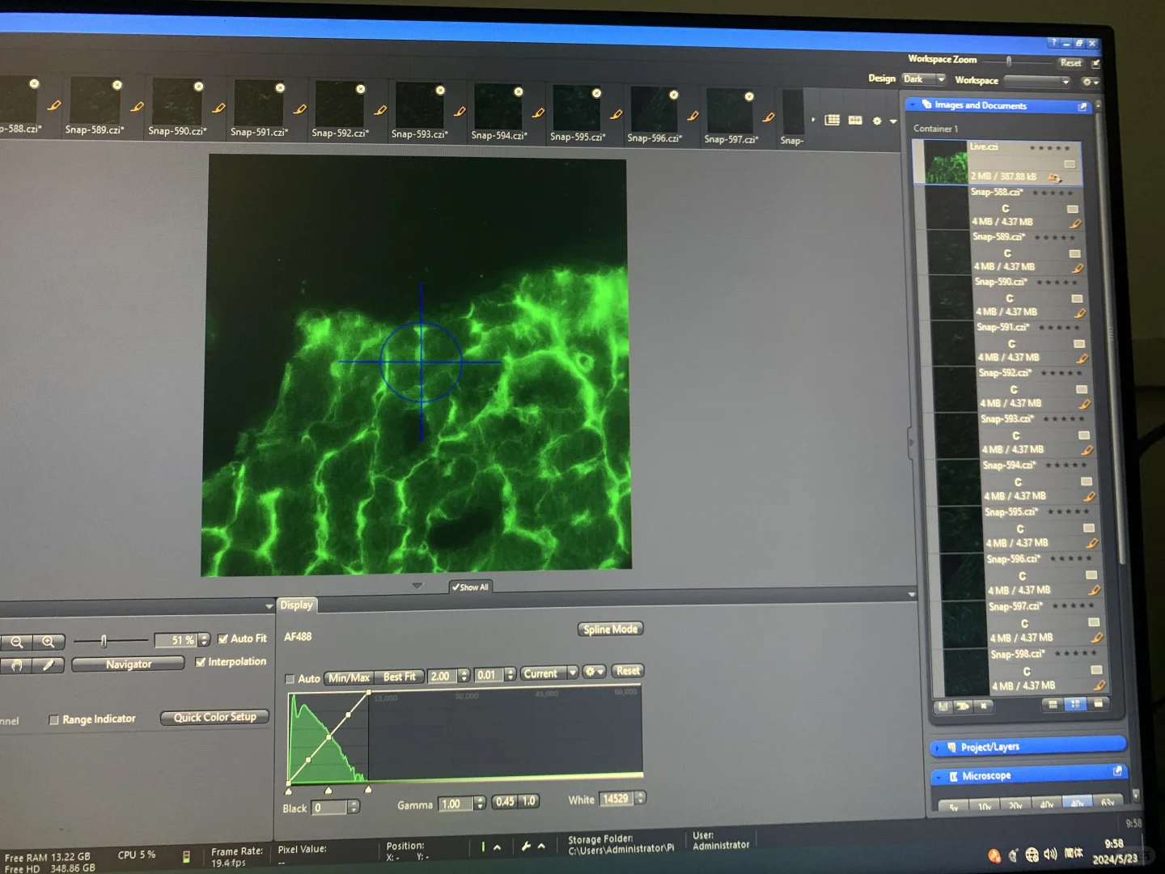
Task: Click the display Reset button
Action: point(628,671)
